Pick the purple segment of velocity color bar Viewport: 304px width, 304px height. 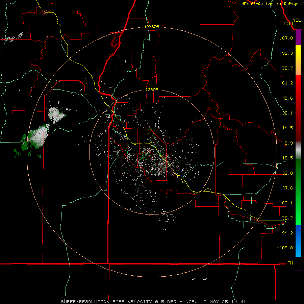(x=298, y=38)
